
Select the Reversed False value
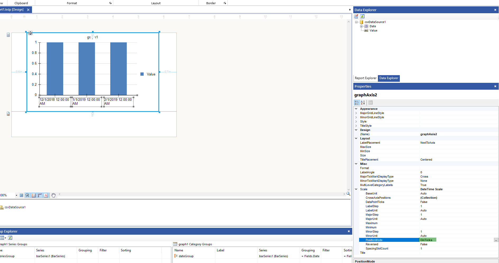(459, 244)
